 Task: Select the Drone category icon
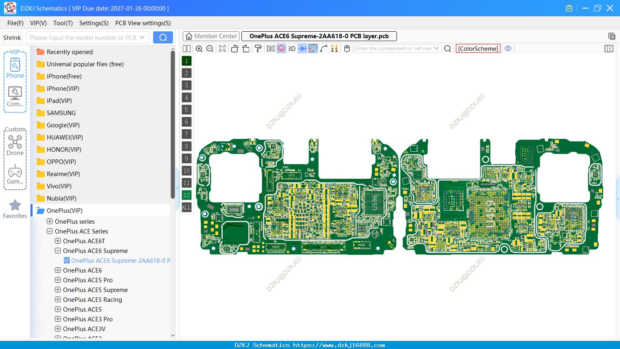[15, 146]
